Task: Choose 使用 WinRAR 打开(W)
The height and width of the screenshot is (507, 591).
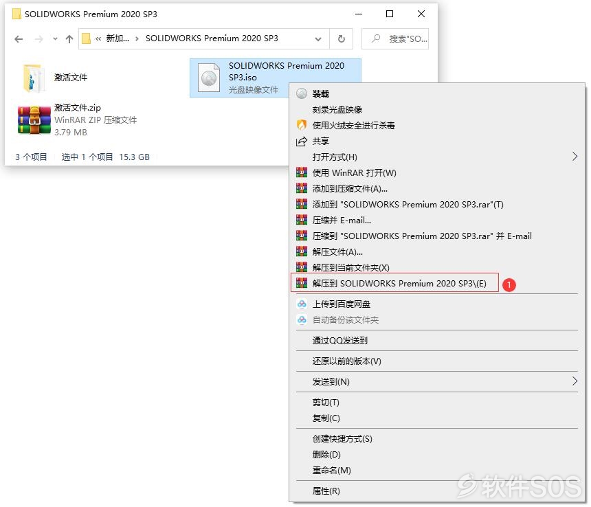Action: [x=437, y=173]
